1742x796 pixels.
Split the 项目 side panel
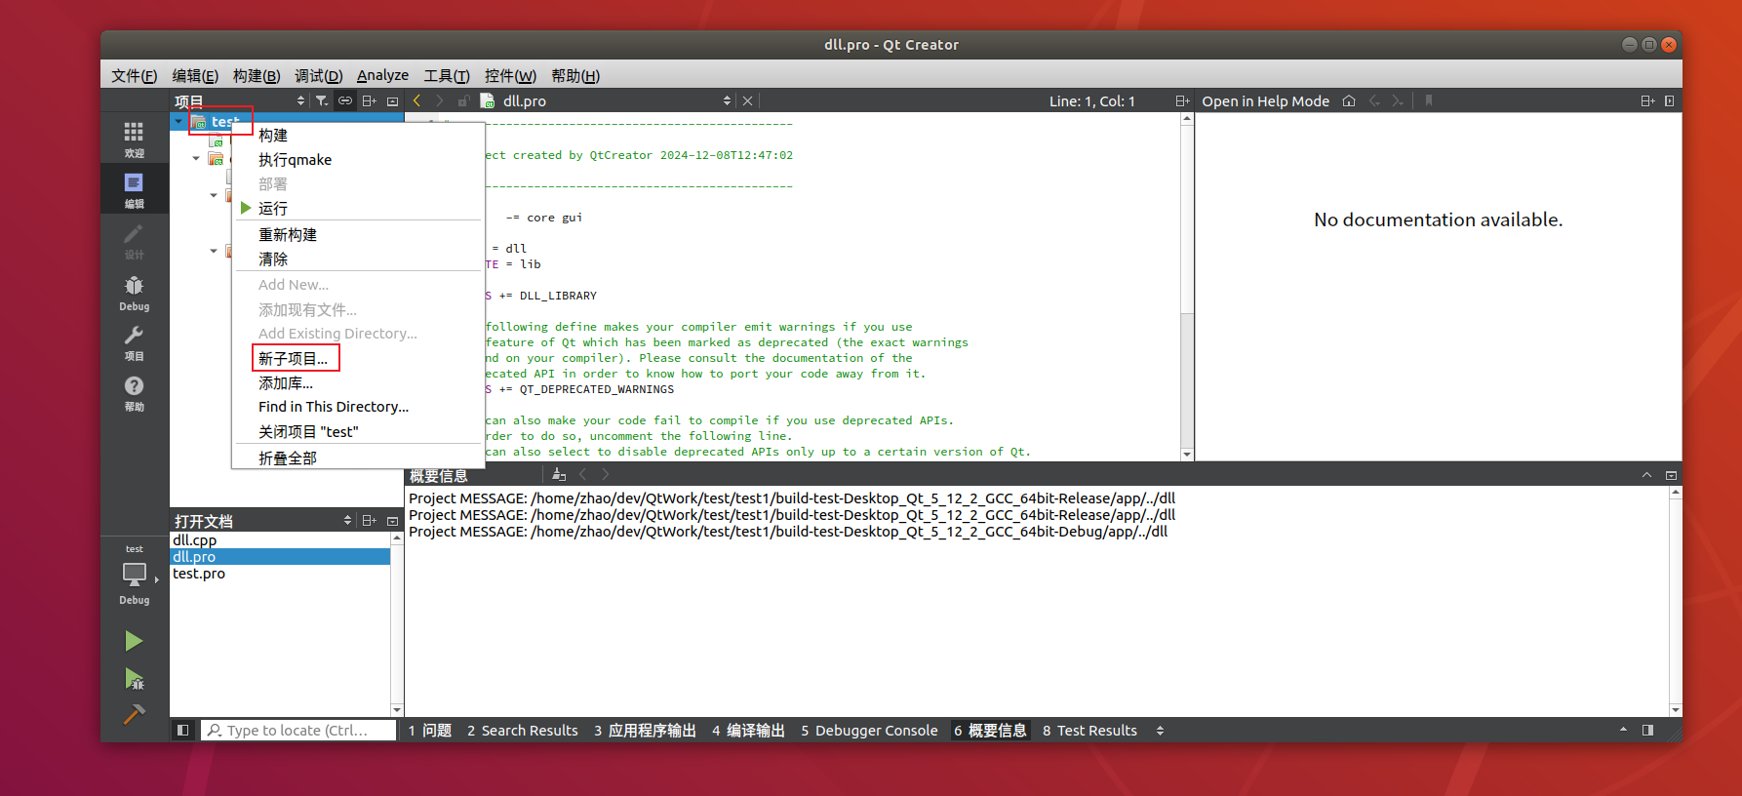pos(369,101)
